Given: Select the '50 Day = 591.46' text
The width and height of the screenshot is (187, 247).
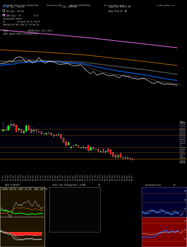Looking at the screenshot, I should coord(15,11).
